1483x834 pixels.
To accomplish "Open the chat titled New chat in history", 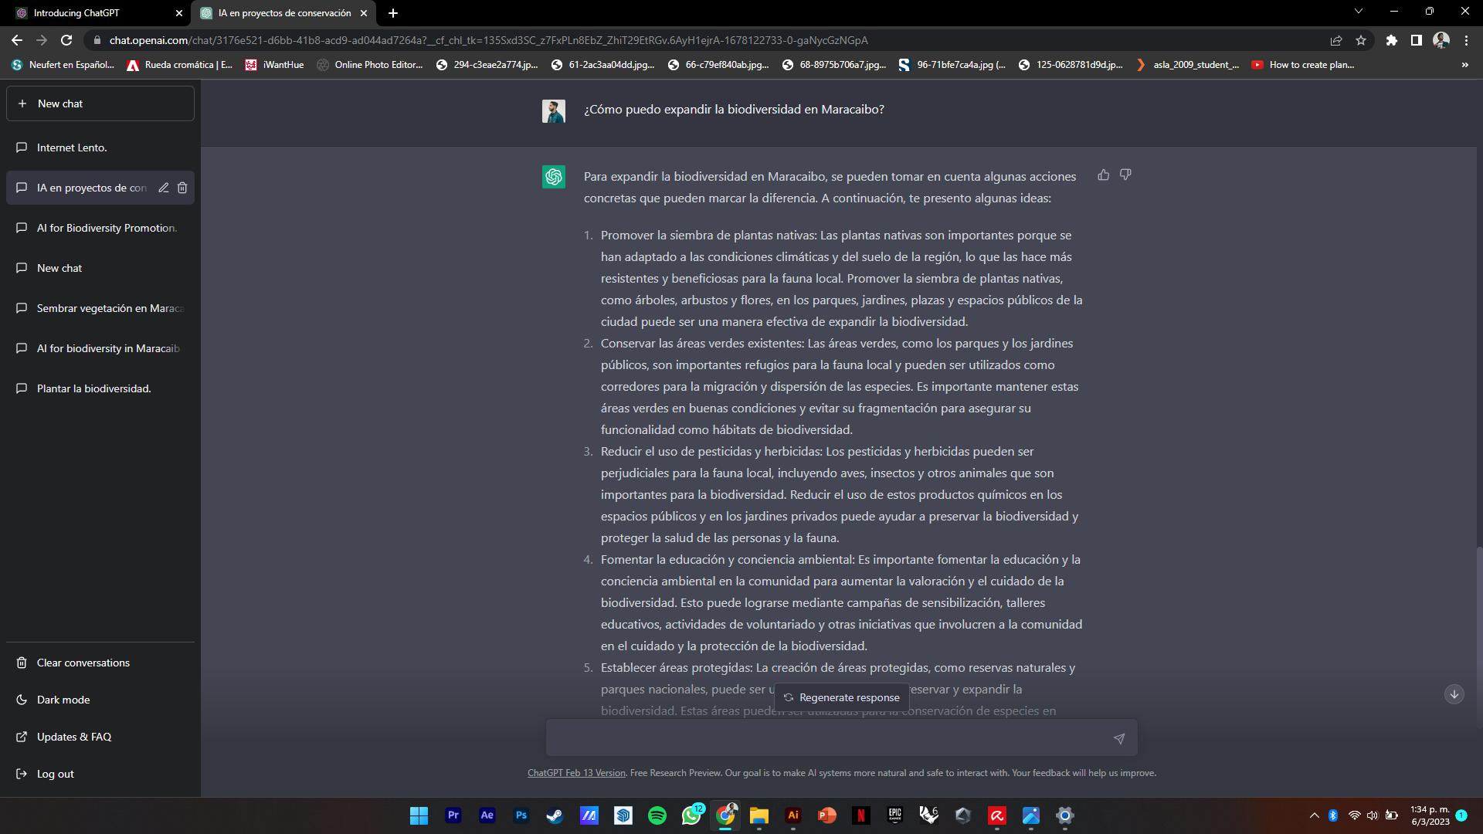I will pos(100,268).
